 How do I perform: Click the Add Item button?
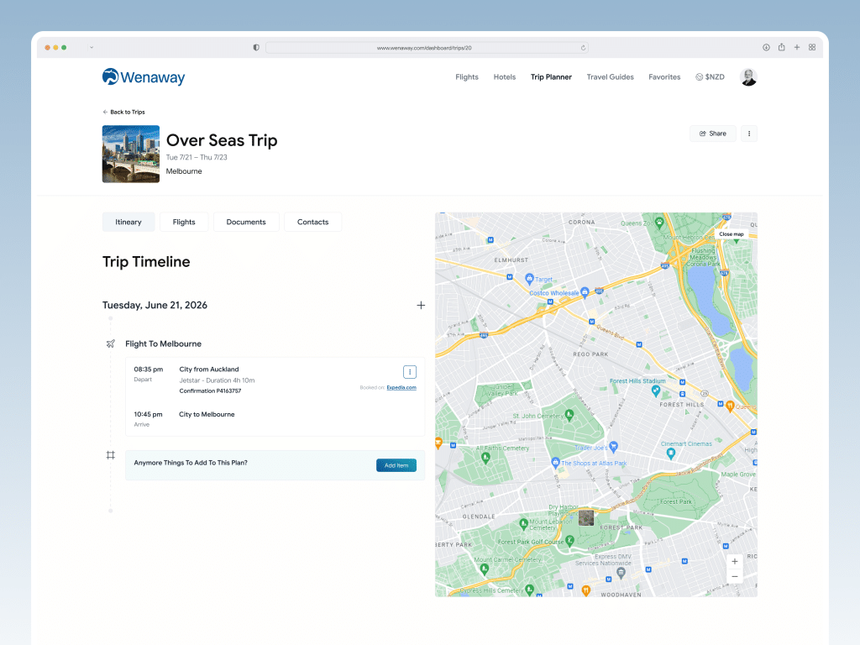pyautogui.click(x=396, y=465)
